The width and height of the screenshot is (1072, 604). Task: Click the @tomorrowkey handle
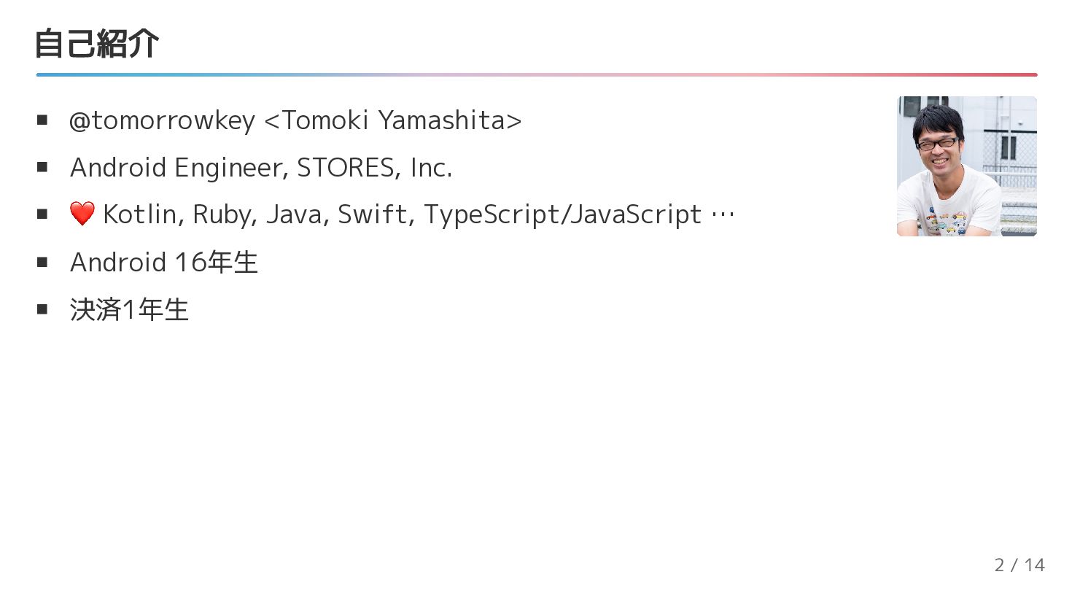tap(162, 120)
